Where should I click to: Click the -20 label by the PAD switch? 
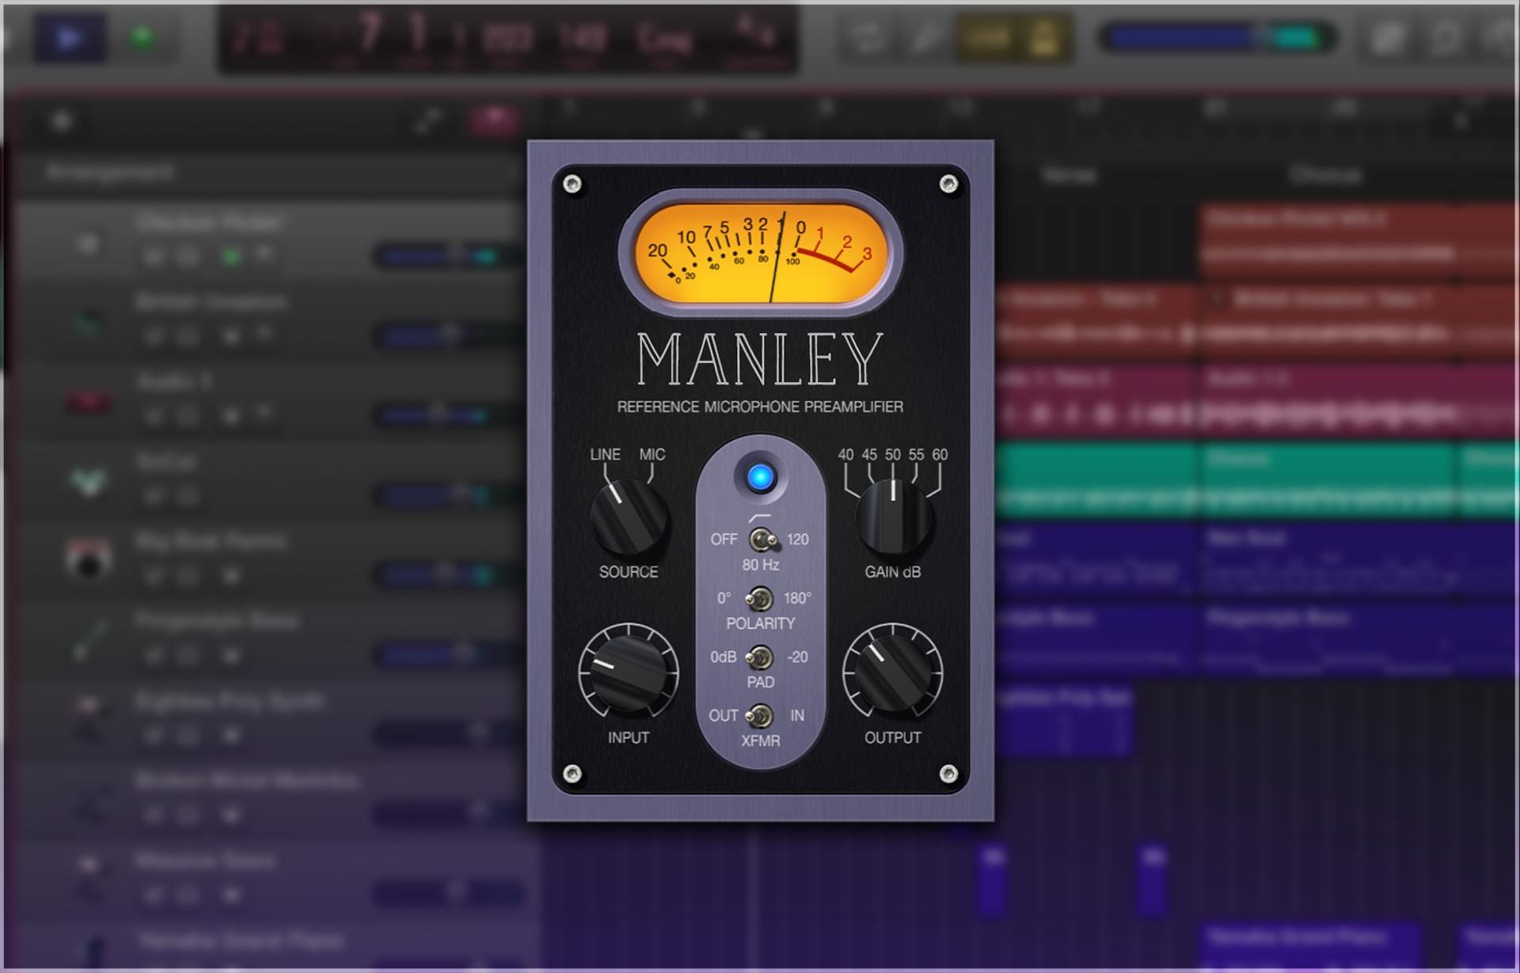(797, 657)
